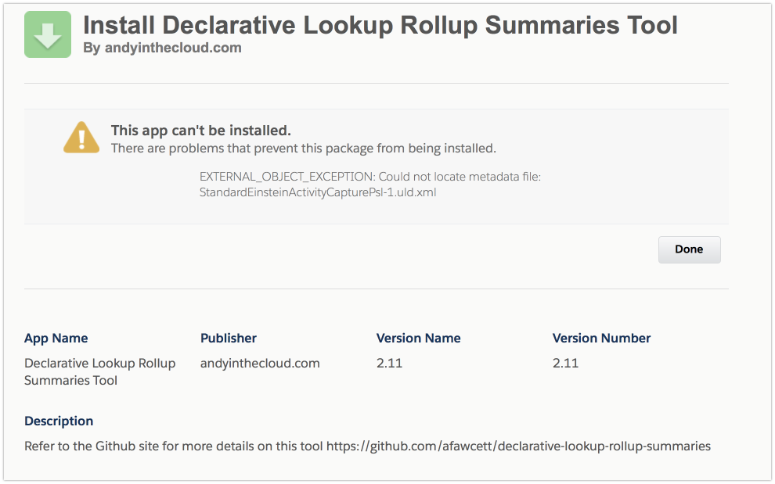Click the Done button
Image resolution: width=775 pixels, height=484 pixels.
click(688, 249)
